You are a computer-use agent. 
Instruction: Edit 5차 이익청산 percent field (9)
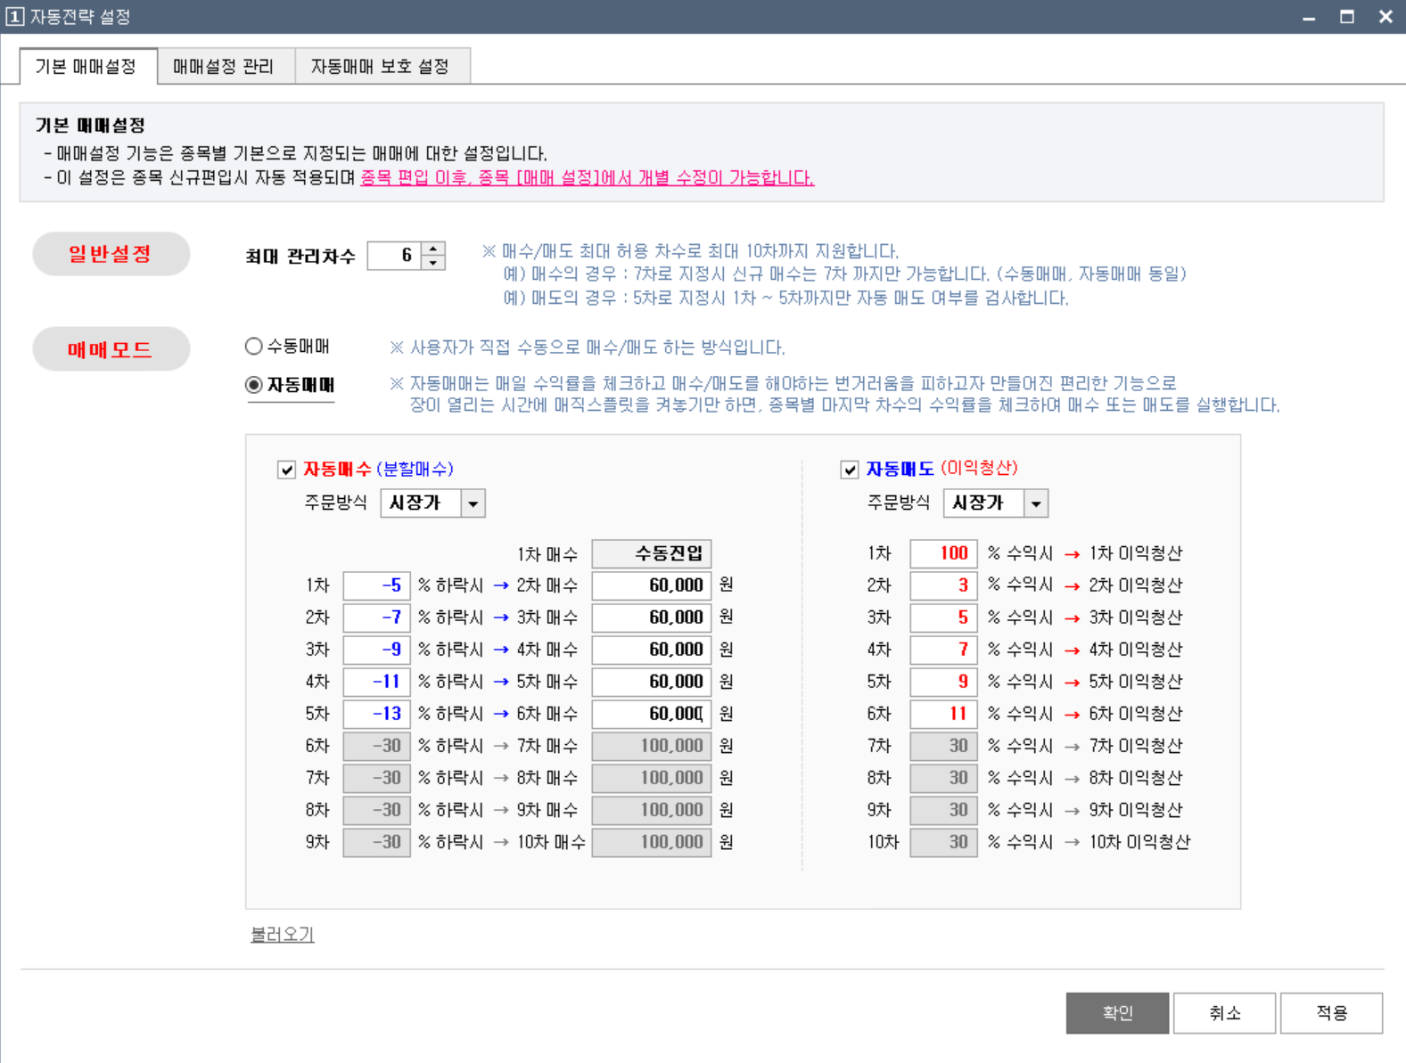tap(943, 682)
